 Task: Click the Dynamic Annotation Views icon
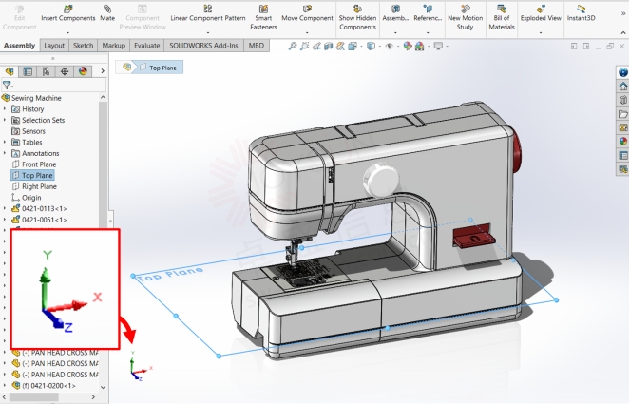click(x=340, y=47)
